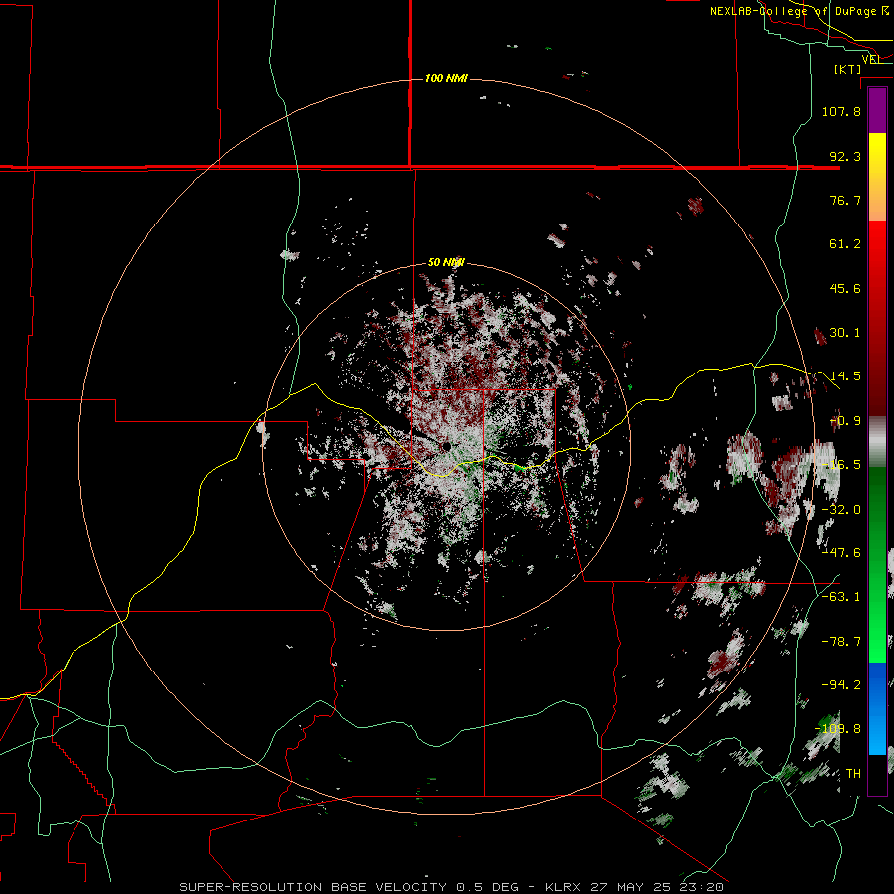Click "SUPER-RESOLUTION BASE VELOCITY" in the caption
The image size is (894, 894).
tap(313, 887)
